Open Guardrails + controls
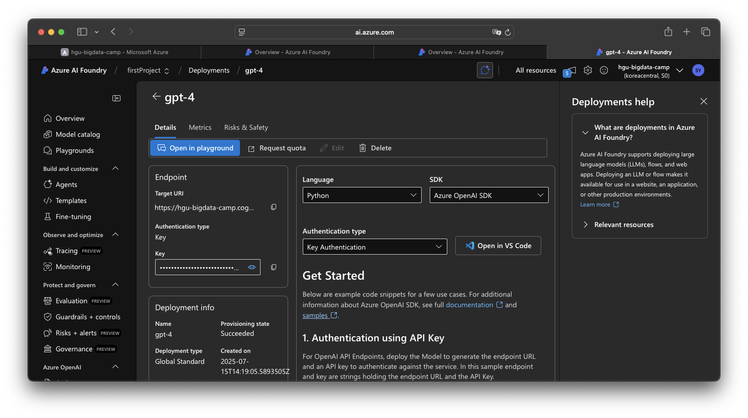 click(x=82, y=317)
